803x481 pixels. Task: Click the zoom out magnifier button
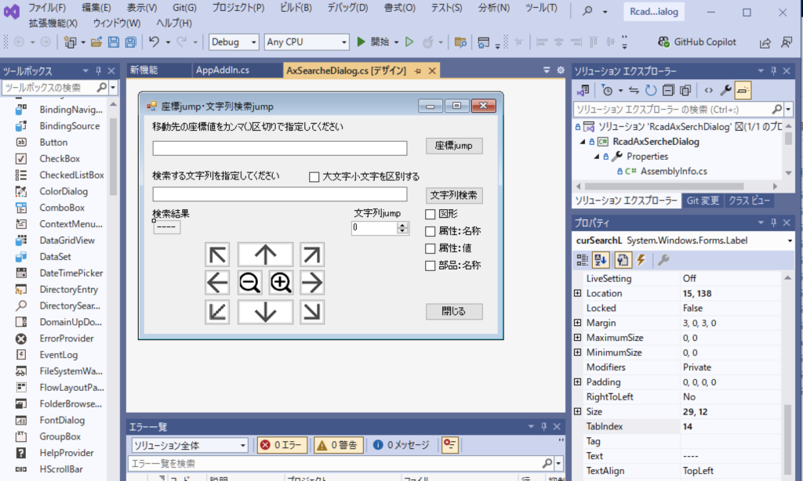point(250,283)
